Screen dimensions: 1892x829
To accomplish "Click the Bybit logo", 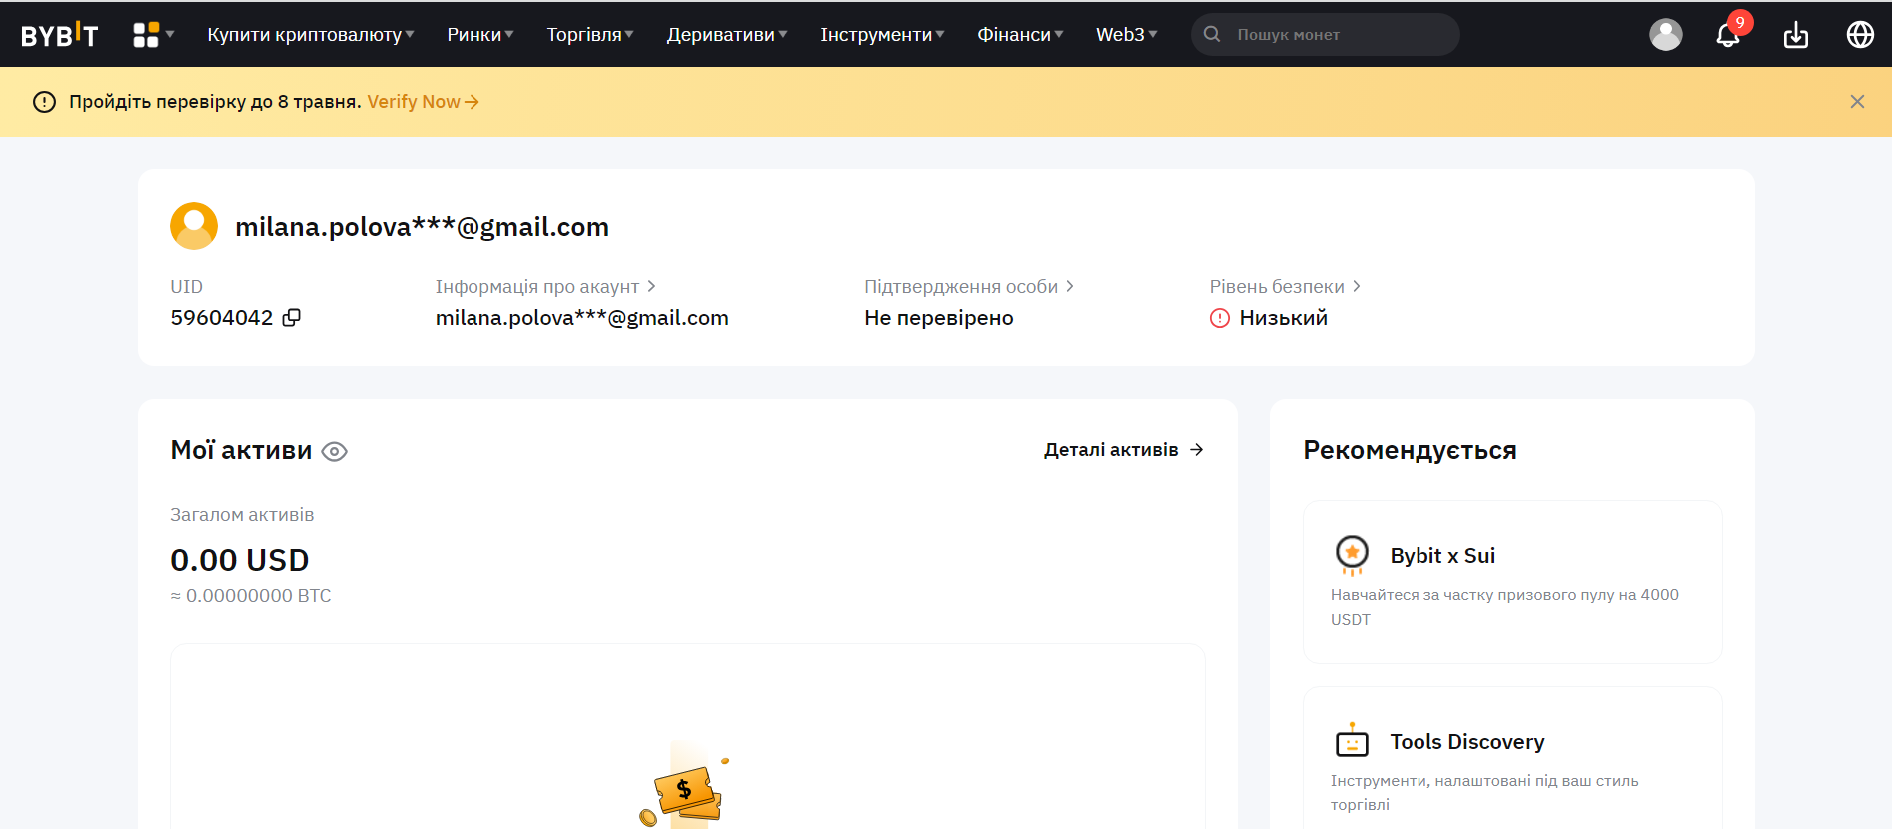I will click(60, 35).
